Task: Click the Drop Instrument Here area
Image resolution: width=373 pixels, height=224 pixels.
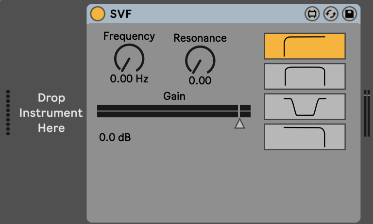Action: click(x=51, y=113)
